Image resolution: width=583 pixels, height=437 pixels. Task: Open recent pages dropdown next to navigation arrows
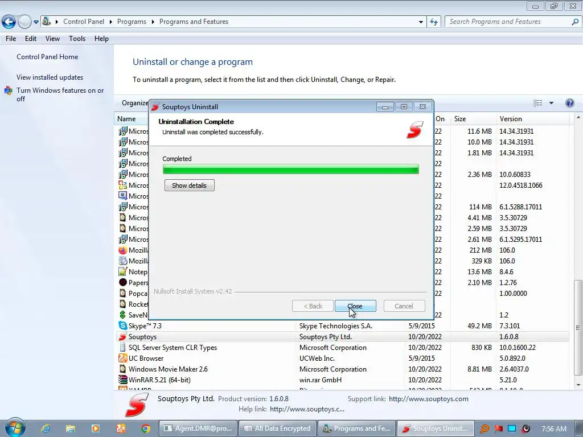pyautogui.click(x=36, y=22)
